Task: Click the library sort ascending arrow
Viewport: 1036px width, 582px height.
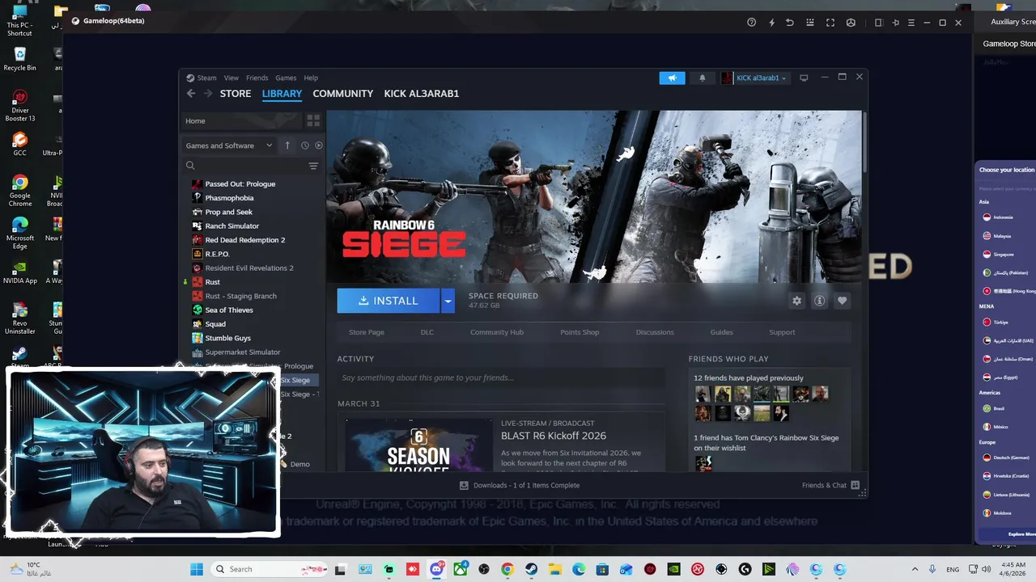Action: coord(287,145)
